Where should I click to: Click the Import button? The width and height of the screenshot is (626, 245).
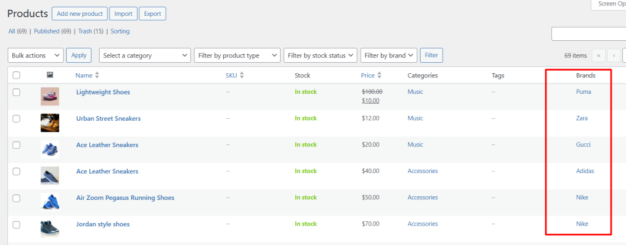(123, 13)
